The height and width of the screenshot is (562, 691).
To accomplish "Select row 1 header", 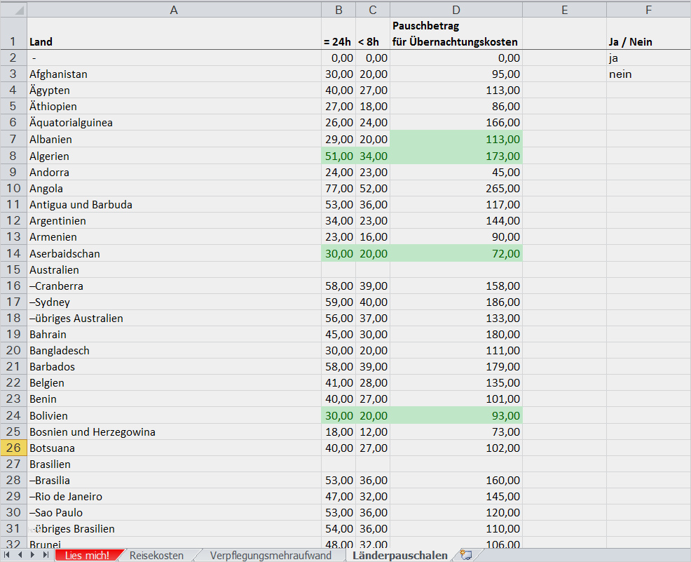I will tap(13, 34).
